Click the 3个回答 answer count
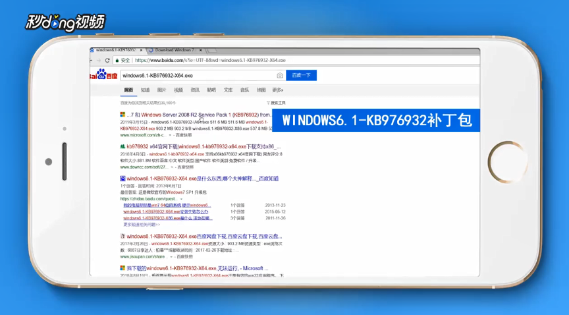Viewport: 569px width, 315px height. [x=238, y=218]
